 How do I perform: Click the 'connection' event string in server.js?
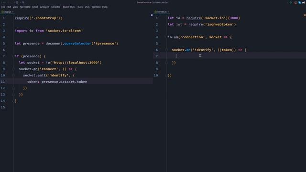(x=193, y=37)
